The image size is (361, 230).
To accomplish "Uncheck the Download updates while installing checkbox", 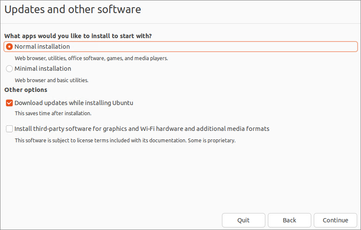I will (x=9, y=103).
